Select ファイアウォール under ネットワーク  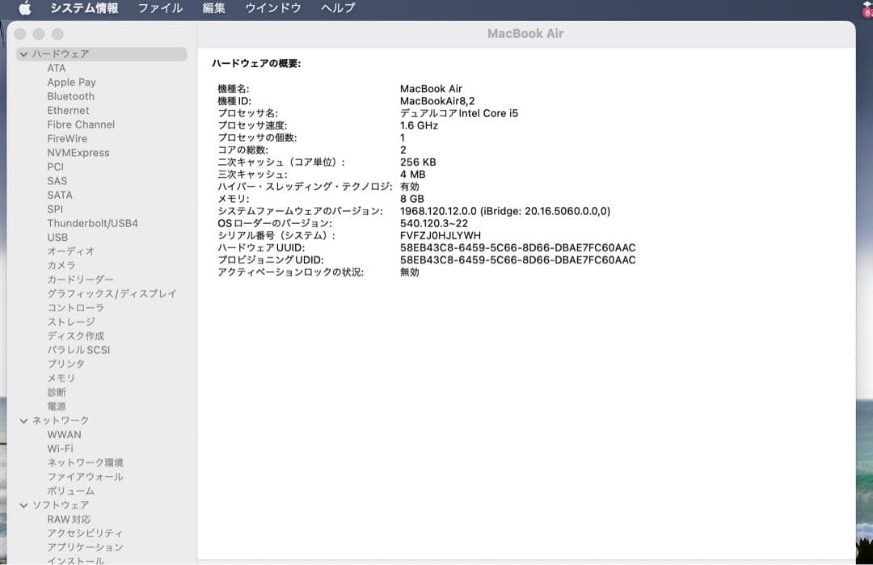[x=85, y=476]
